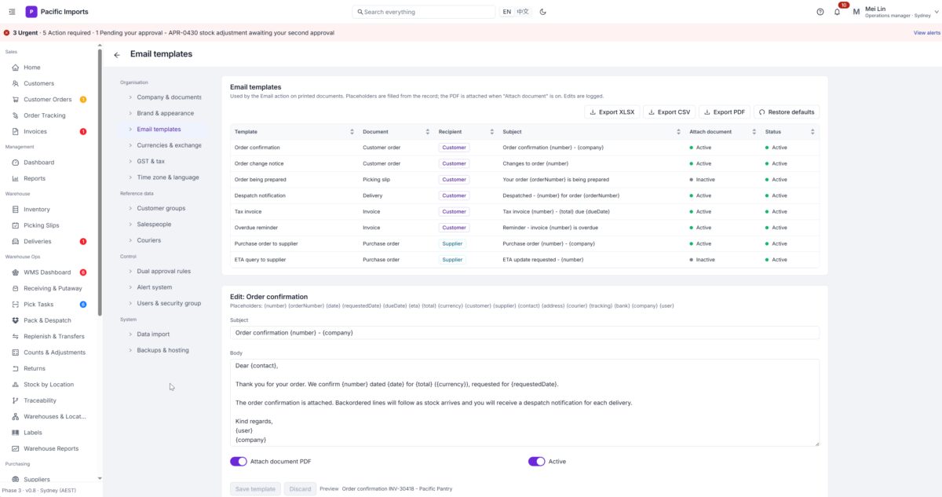Click Restore defaults
Screen dimensions: 942x497
pyautogui.click(x=787, y=112)
